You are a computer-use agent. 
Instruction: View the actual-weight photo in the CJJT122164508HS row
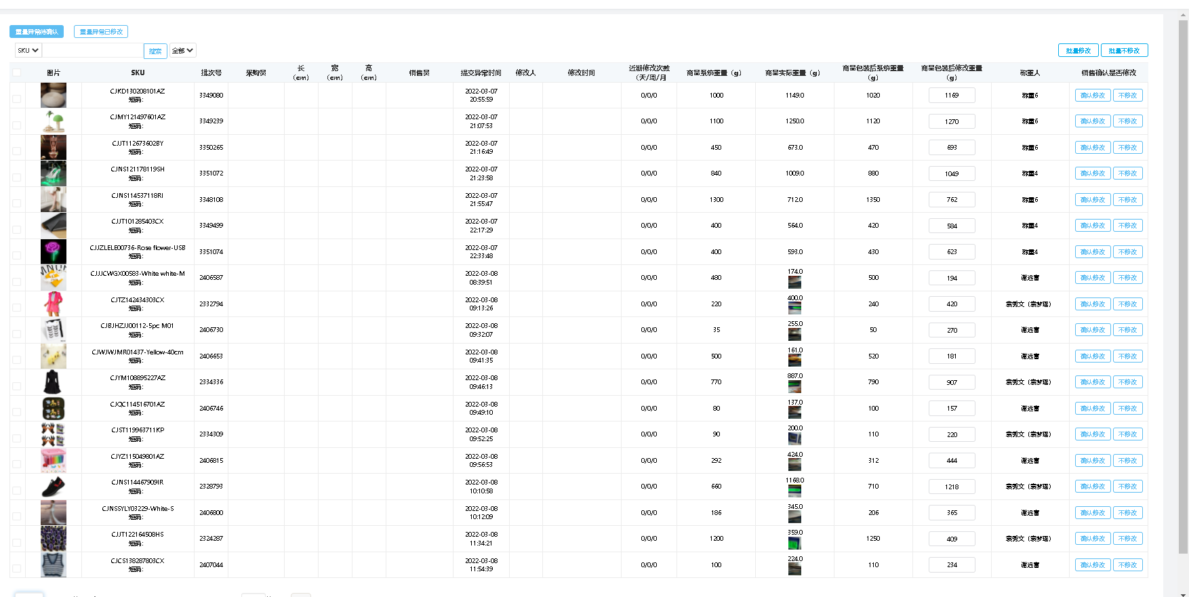[x=794, y=543]
